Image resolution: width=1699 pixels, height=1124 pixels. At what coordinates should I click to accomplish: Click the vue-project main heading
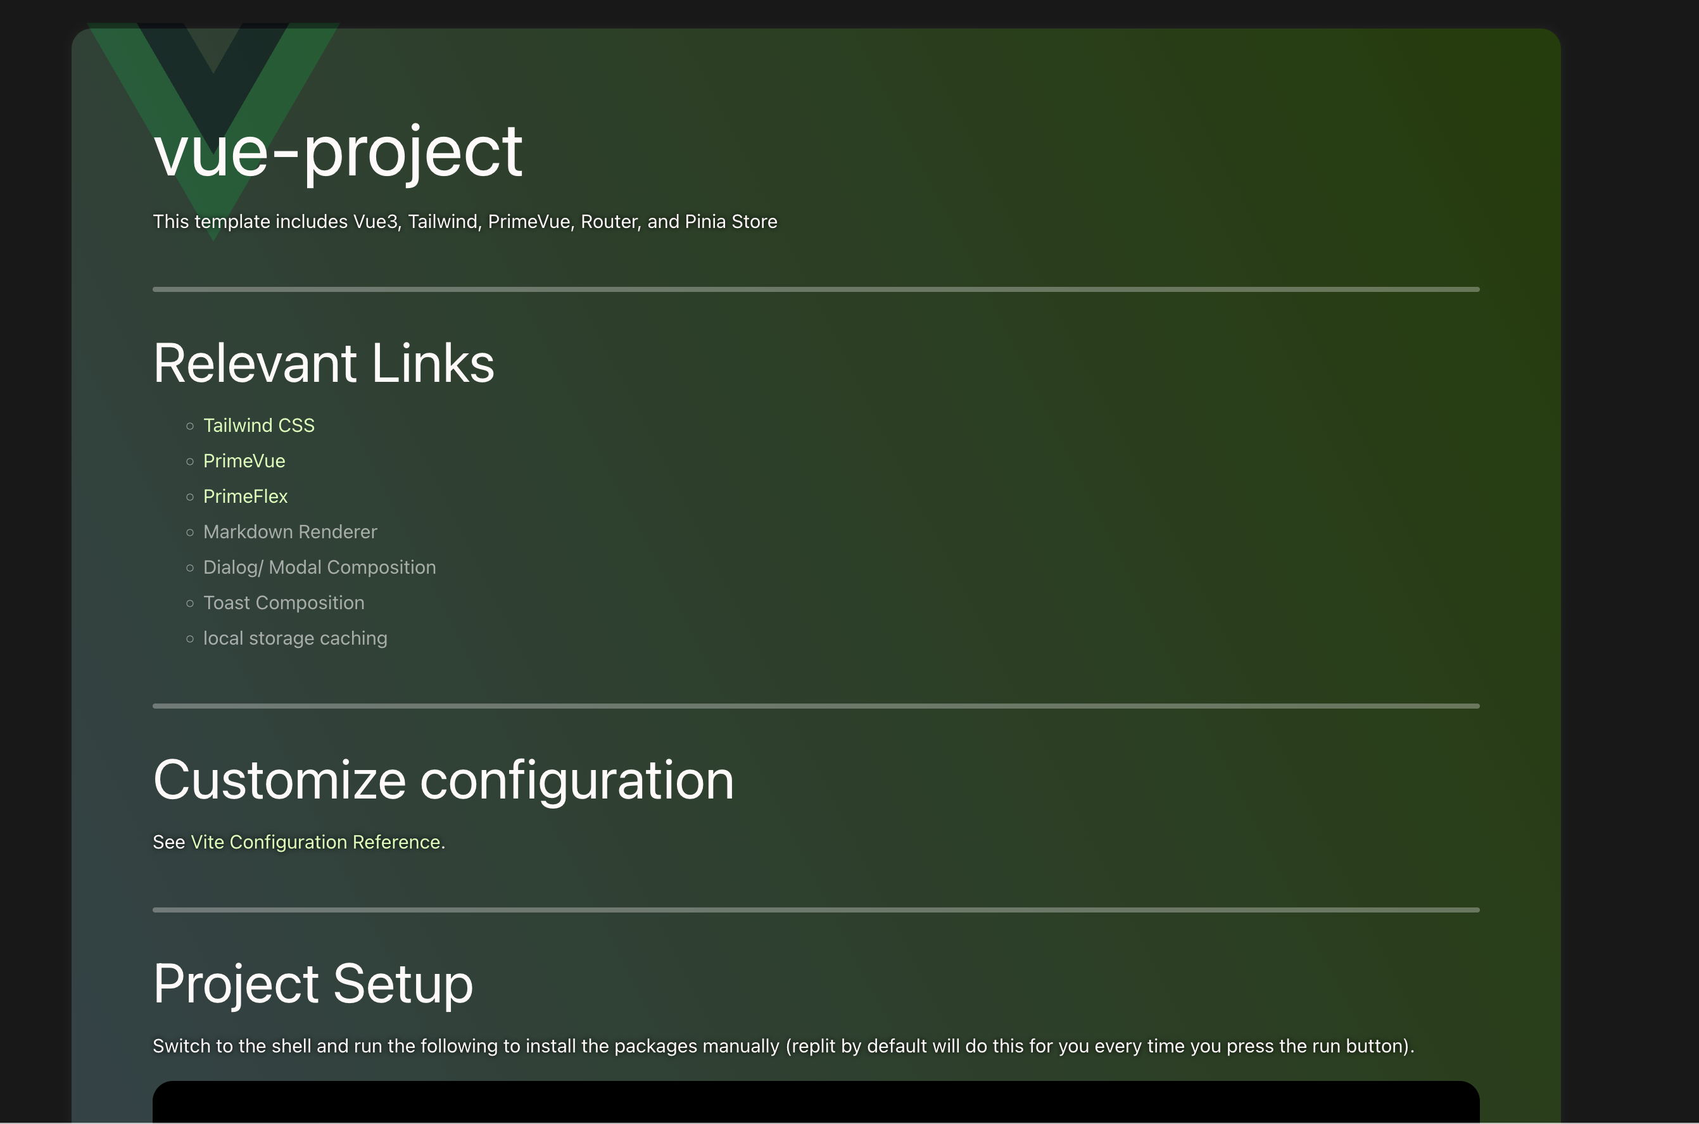[x=338, y=152]
